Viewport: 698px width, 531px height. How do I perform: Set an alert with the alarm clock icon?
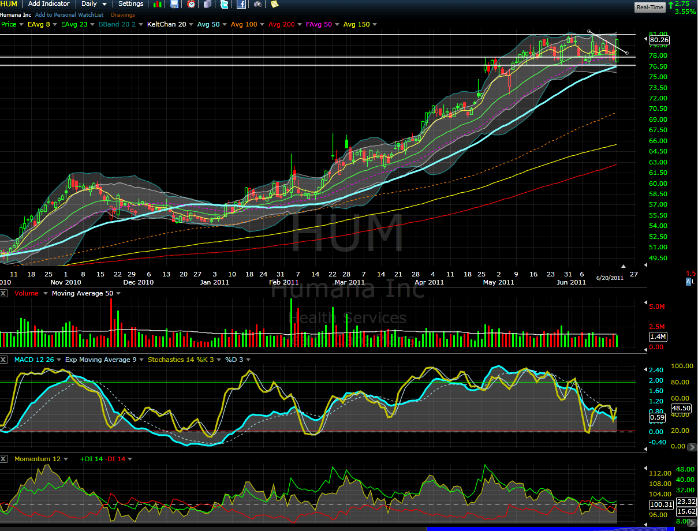[x=191, y=4]
